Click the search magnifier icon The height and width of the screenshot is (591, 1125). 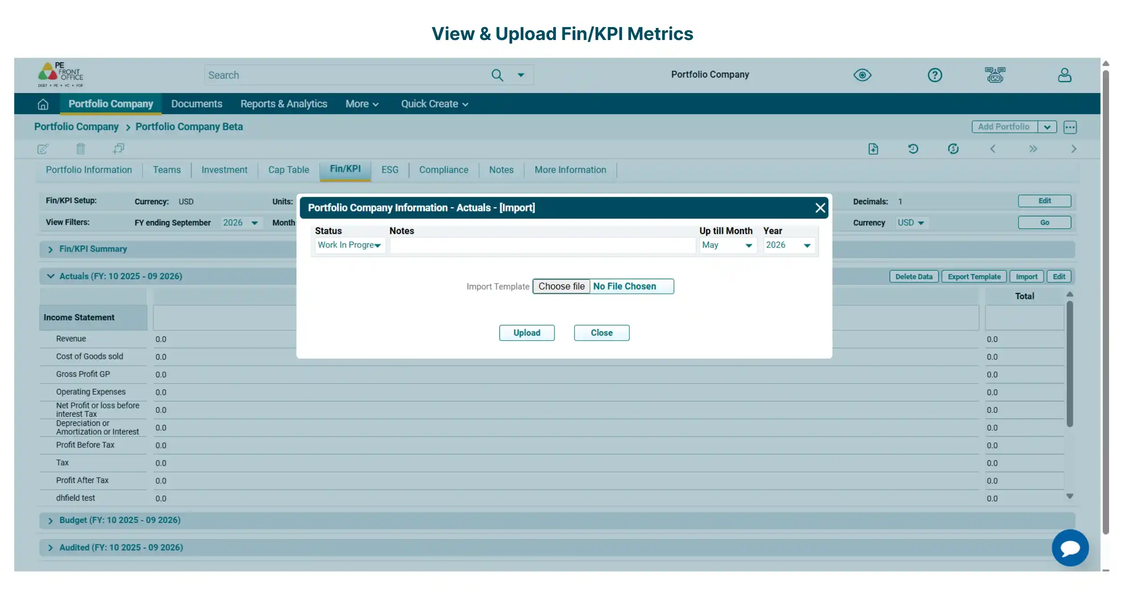(x=497, y=75)
